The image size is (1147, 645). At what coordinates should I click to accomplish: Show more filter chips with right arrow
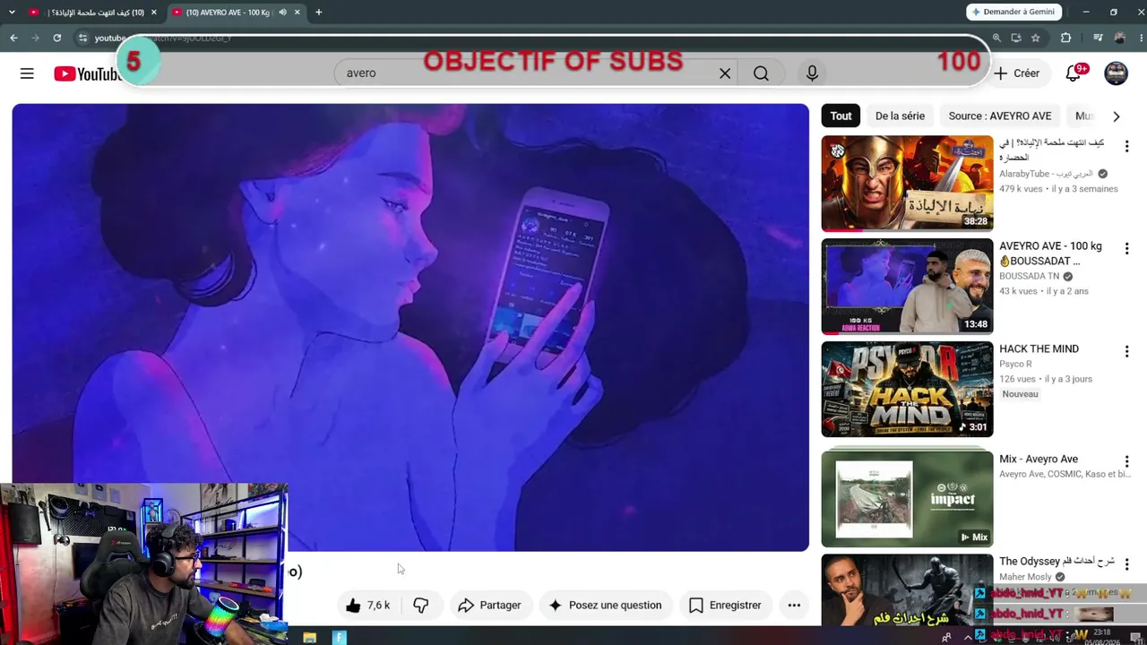1116,116
